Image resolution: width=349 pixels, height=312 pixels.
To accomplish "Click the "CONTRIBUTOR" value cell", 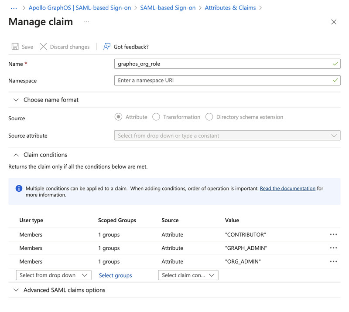I will point(245,234).
